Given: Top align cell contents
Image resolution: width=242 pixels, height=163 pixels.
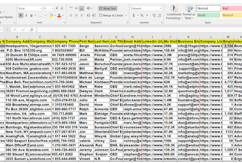Looking at the screenshot, I should coord(71,8).
